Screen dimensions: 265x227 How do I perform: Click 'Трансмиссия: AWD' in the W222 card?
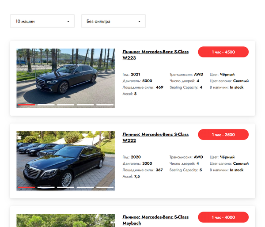click(x=186, y=157)
